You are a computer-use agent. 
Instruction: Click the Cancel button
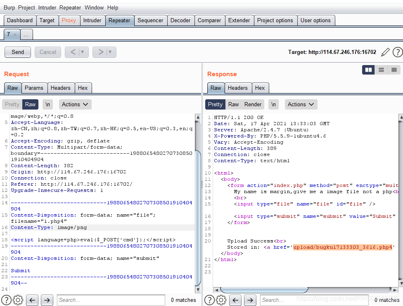coord(48,52)
